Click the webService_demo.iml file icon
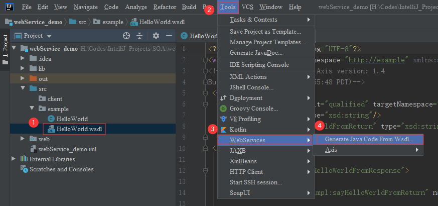The image size is (438, 206). tap(33, 149)
